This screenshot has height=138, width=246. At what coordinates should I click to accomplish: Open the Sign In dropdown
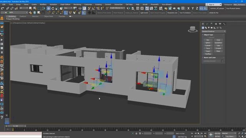click(214, 5)
